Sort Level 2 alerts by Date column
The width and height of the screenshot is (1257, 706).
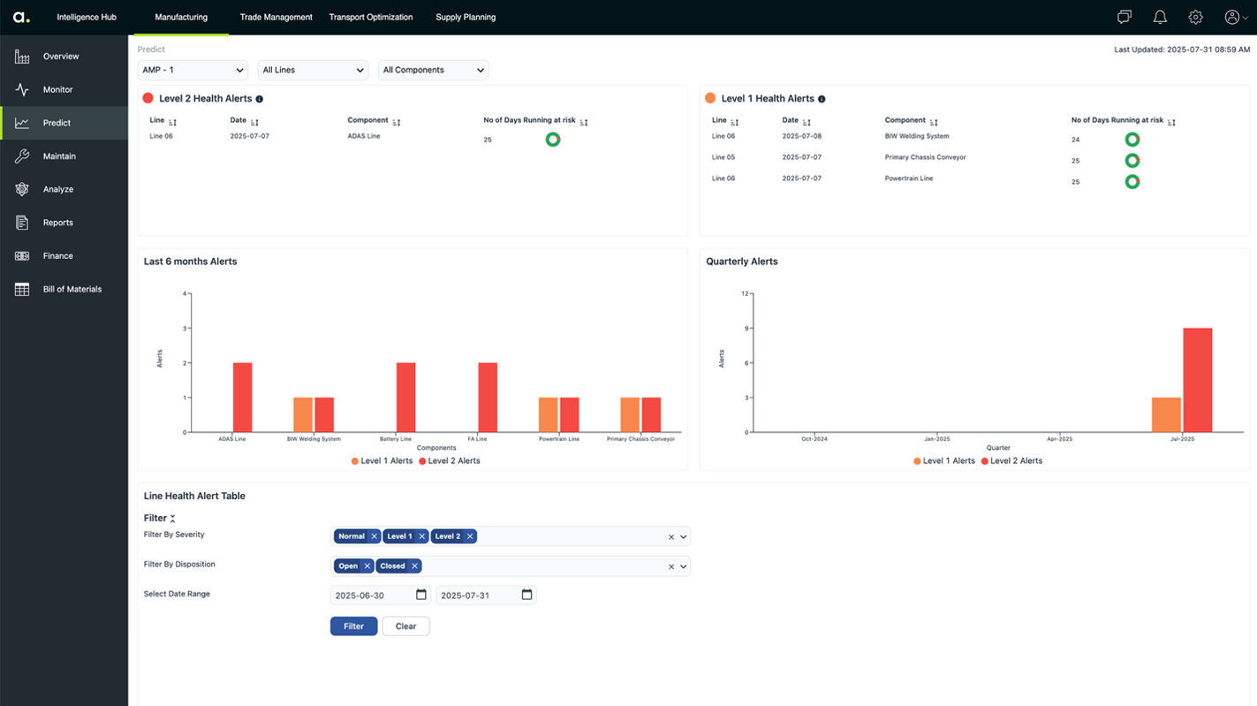254,122
